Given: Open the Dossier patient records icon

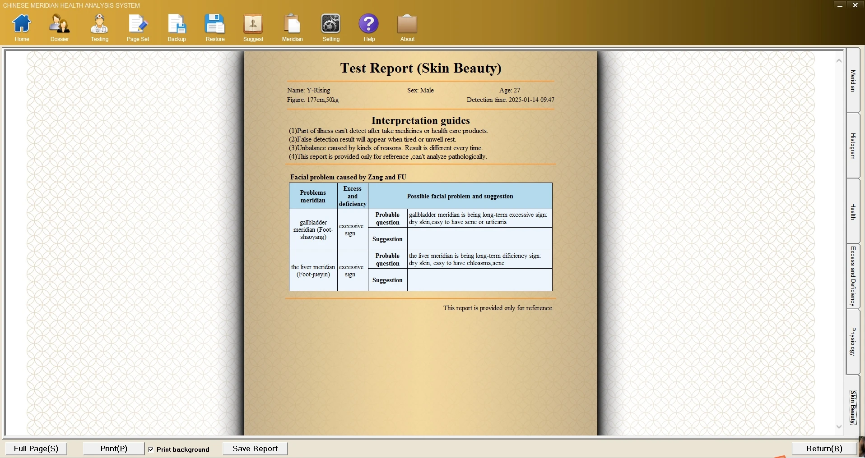Looking at the screenshot, I should pyautogui.click(x=60, y=25).
